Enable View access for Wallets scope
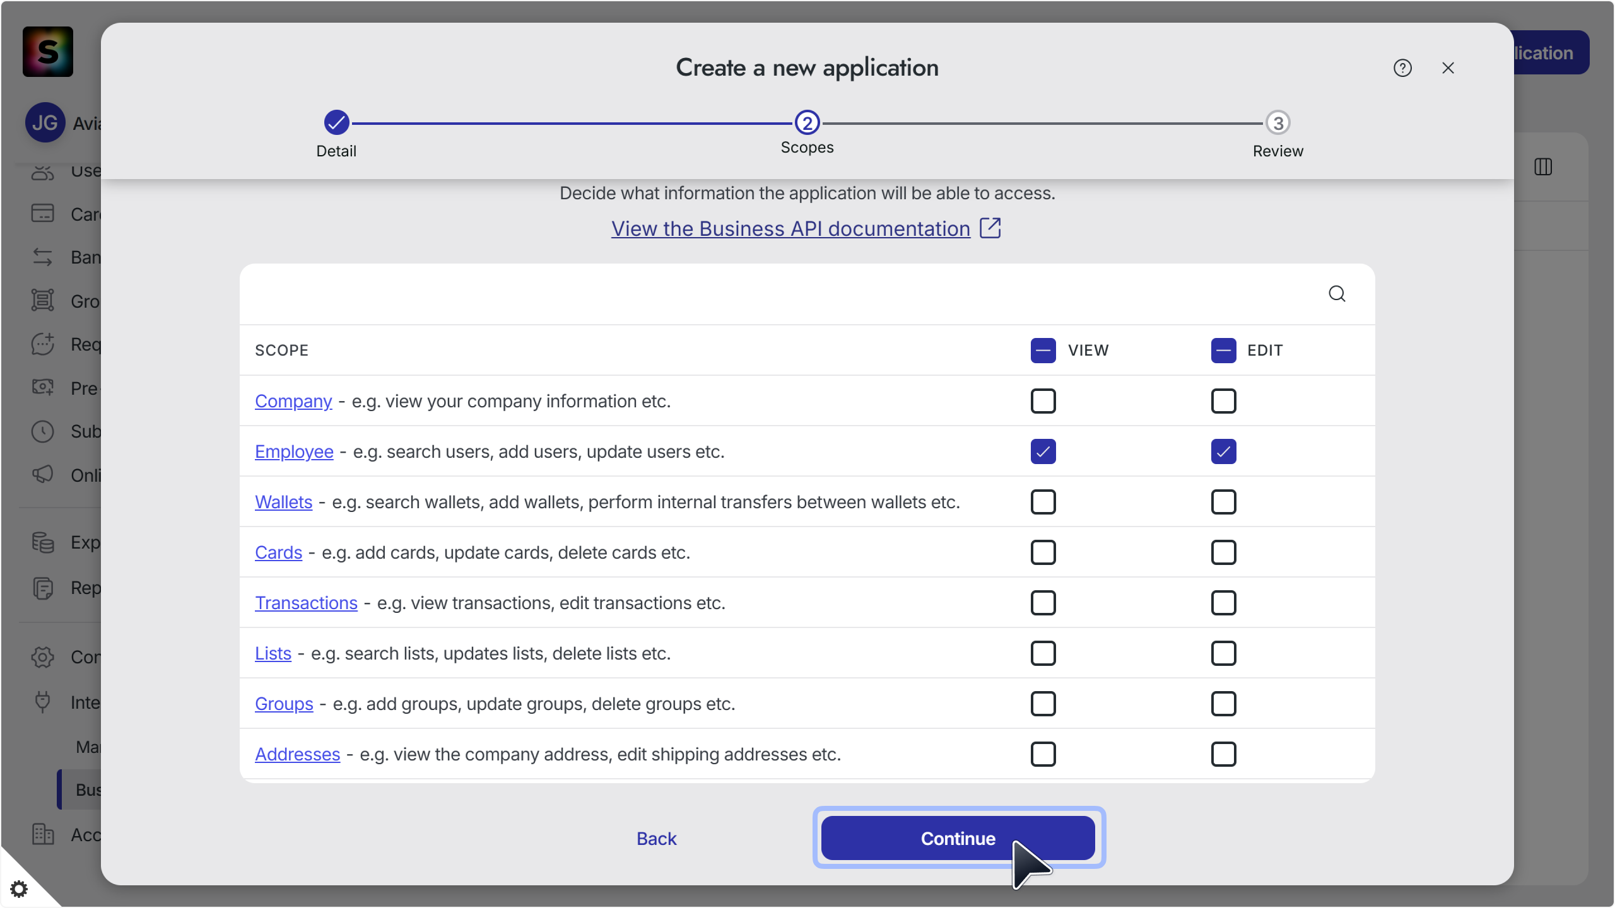Image resolution: width=1615 pixels, height=908 pixels. pyautogui.click(x=1043, y=502)
